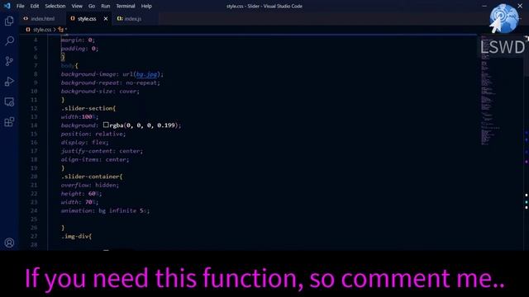Open the rgba color swatch picker
This screenshot has height=297, width=529.
pos(106,125)
